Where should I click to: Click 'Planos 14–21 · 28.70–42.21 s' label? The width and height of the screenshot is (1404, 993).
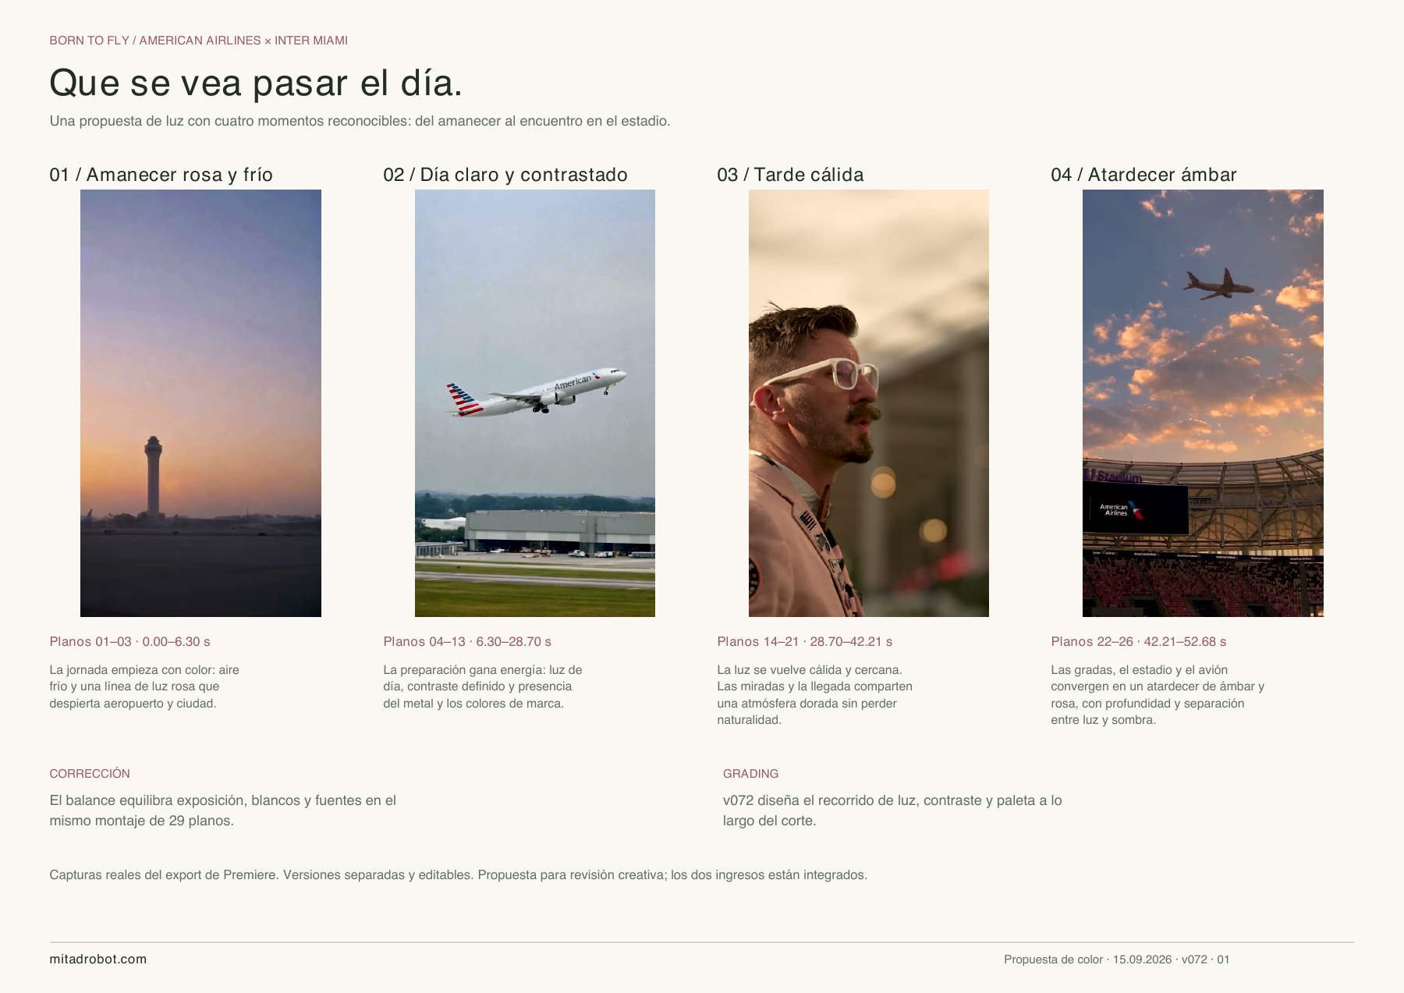tap(805, 642)
